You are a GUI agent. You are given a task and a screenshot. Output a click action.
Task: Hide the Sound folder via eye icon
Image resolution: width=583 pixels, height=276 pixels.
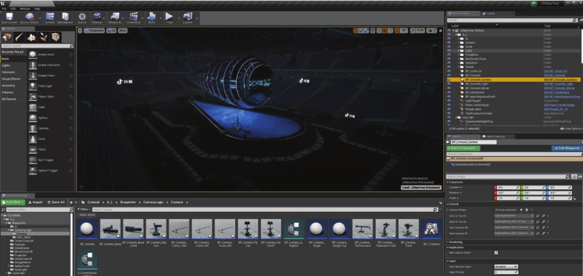[x=449, y=67]
